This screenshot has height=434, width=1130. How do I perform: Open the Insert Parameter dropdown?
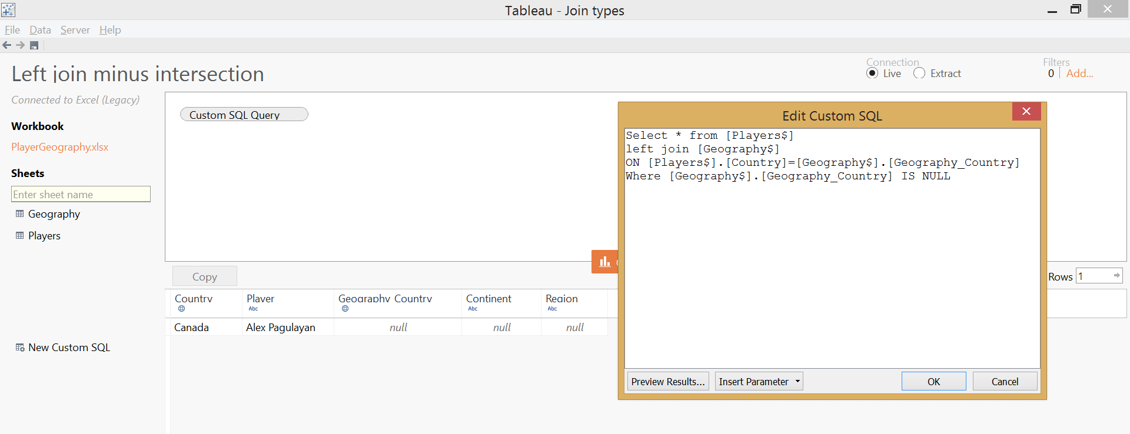click(759, 381)
